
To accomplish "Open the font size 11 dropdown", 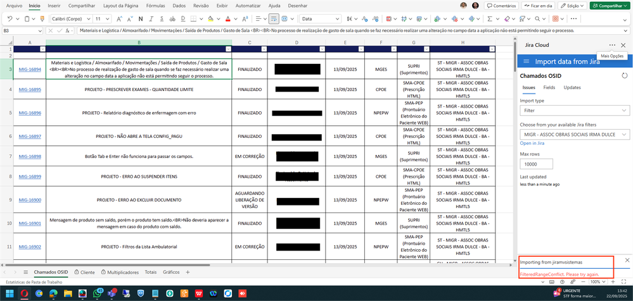I will click(107, 18).
